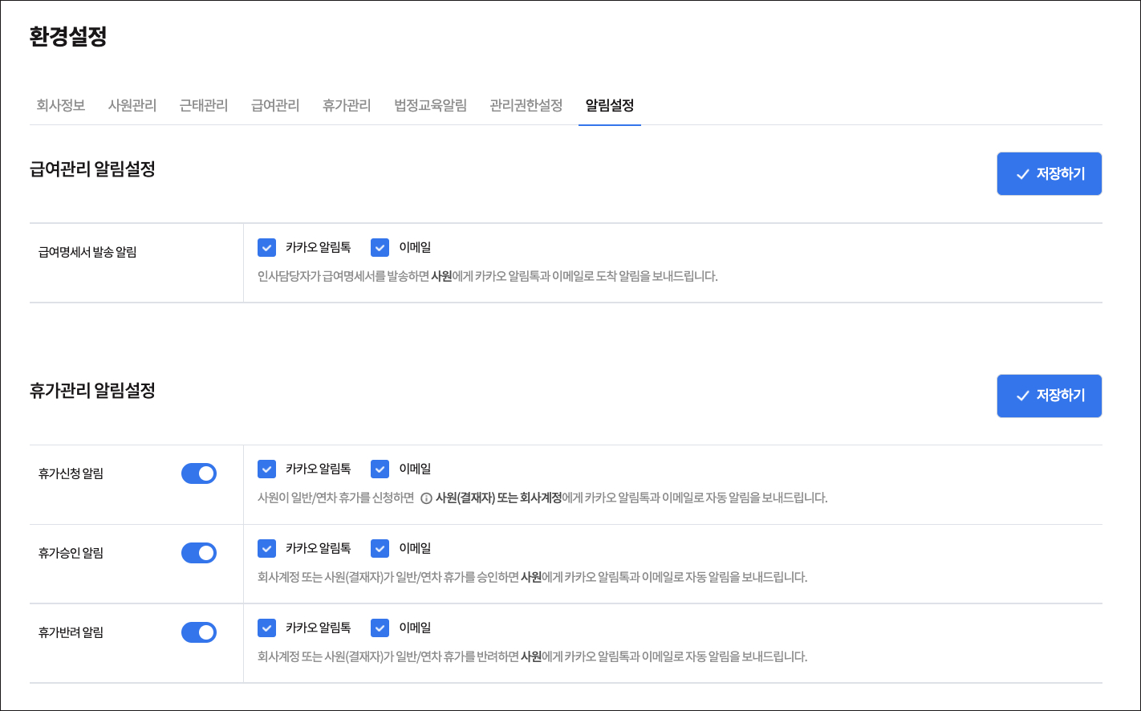Turn off the 휴가반려 알림 toggle

199,632
